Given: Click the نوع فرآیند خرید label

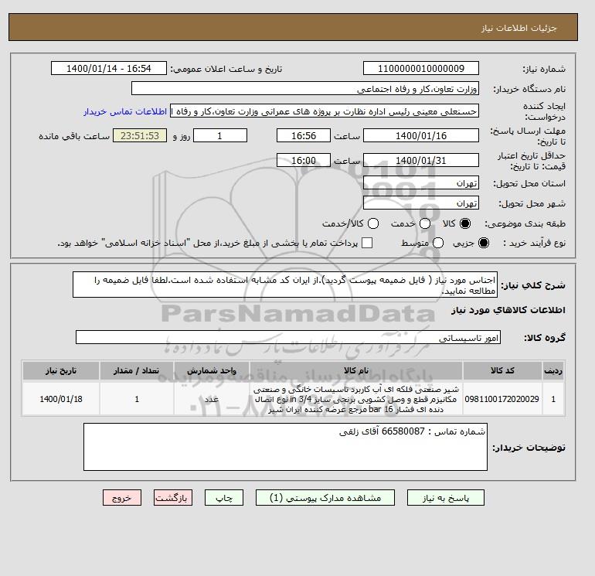Looking at the screenshot, I should point(534,243).
